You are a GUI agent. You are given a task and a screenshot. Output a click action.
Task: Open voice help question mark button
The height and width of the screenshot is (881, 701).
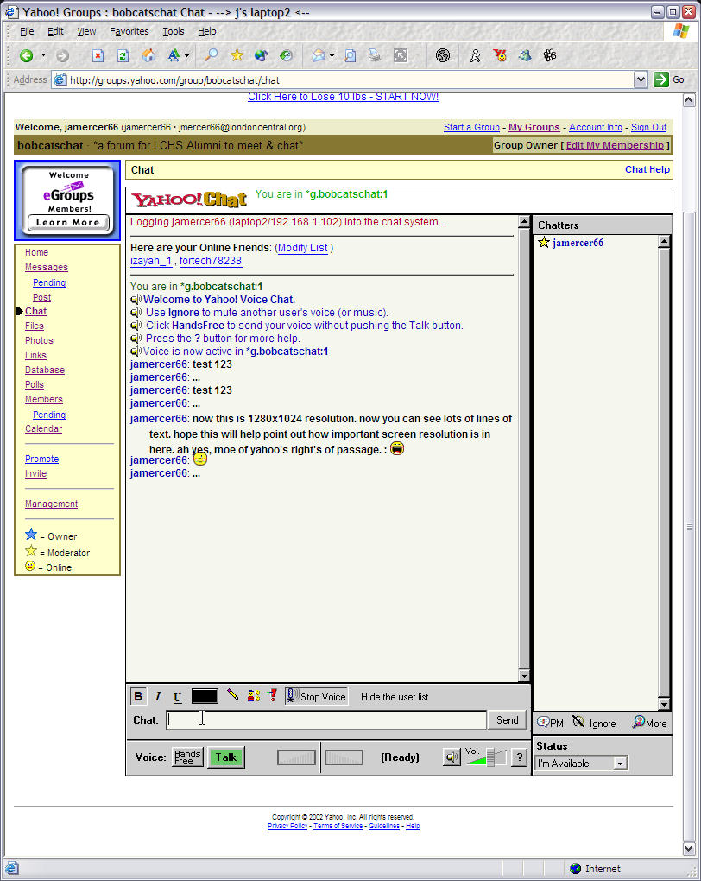(x=520, y=757)
